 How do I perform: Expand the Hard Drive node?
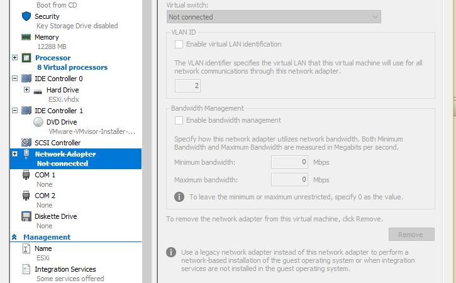pyautogui.click(x=26, y=90)
